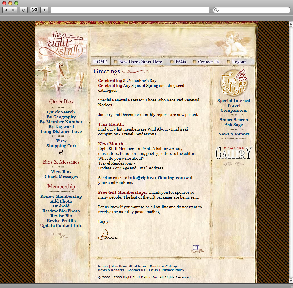
Task: Click Privacy Policy in the footer
Action: [x=173, y=270]
